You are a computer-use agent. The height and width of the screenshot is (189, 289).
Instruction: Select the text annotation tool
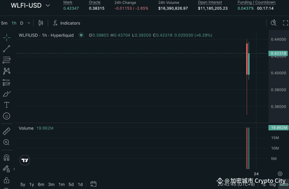(6, 105)
